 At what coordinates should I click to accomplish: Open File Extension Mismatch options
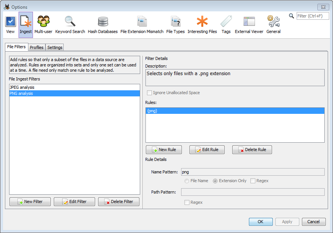coord(142,25)
